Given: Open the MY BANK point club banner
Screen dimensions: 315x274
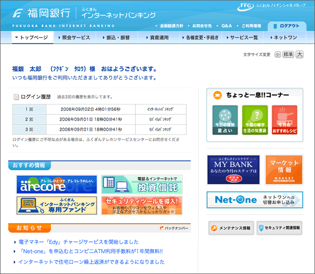Looking at the screenshot, I should [x=234, y=170].
